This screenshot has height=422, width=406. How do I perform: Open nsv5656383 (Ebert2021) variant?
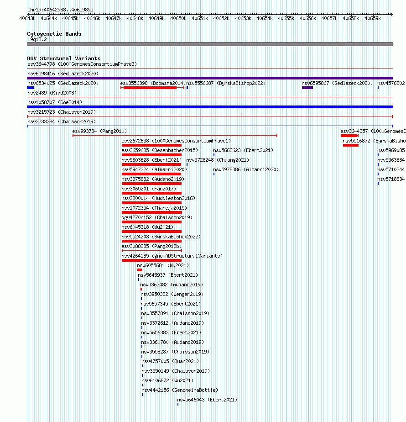coord(171,332)
